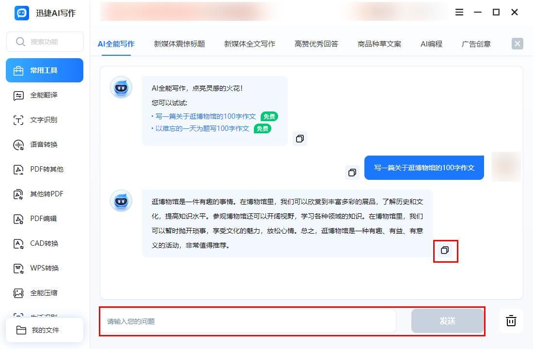Open PDF编辑 tool
The width and height of the screenshot is (533, 349).
click(45, 219)
